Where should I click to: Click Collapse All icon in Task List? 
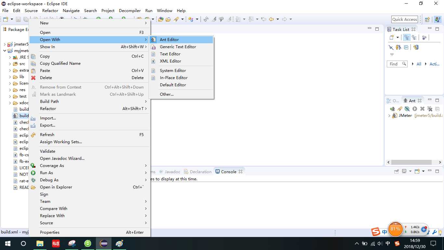tap(406, 48)
